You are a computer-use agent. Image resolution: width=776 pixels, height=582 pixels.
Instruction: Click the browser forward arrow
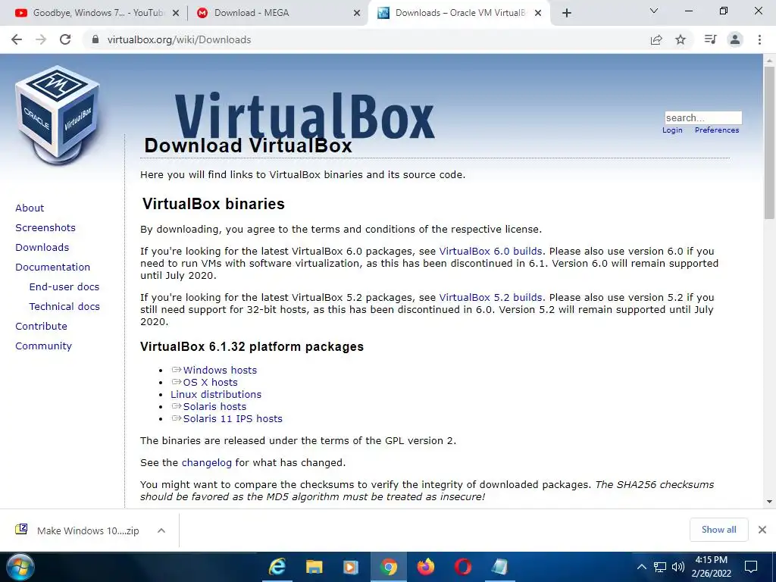[41, 39]
